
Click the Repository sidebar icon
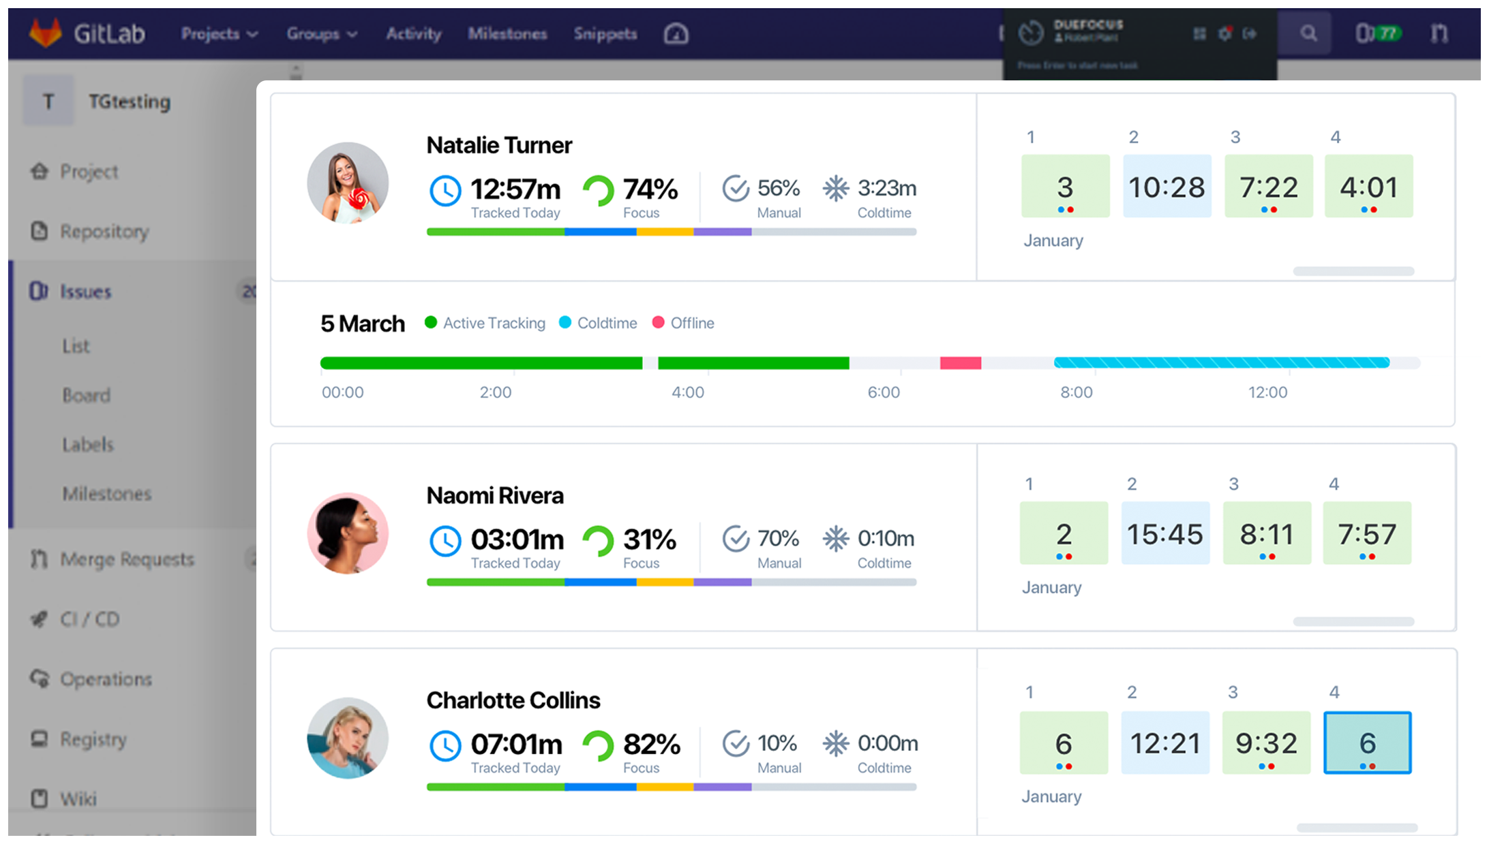point(40,231)
